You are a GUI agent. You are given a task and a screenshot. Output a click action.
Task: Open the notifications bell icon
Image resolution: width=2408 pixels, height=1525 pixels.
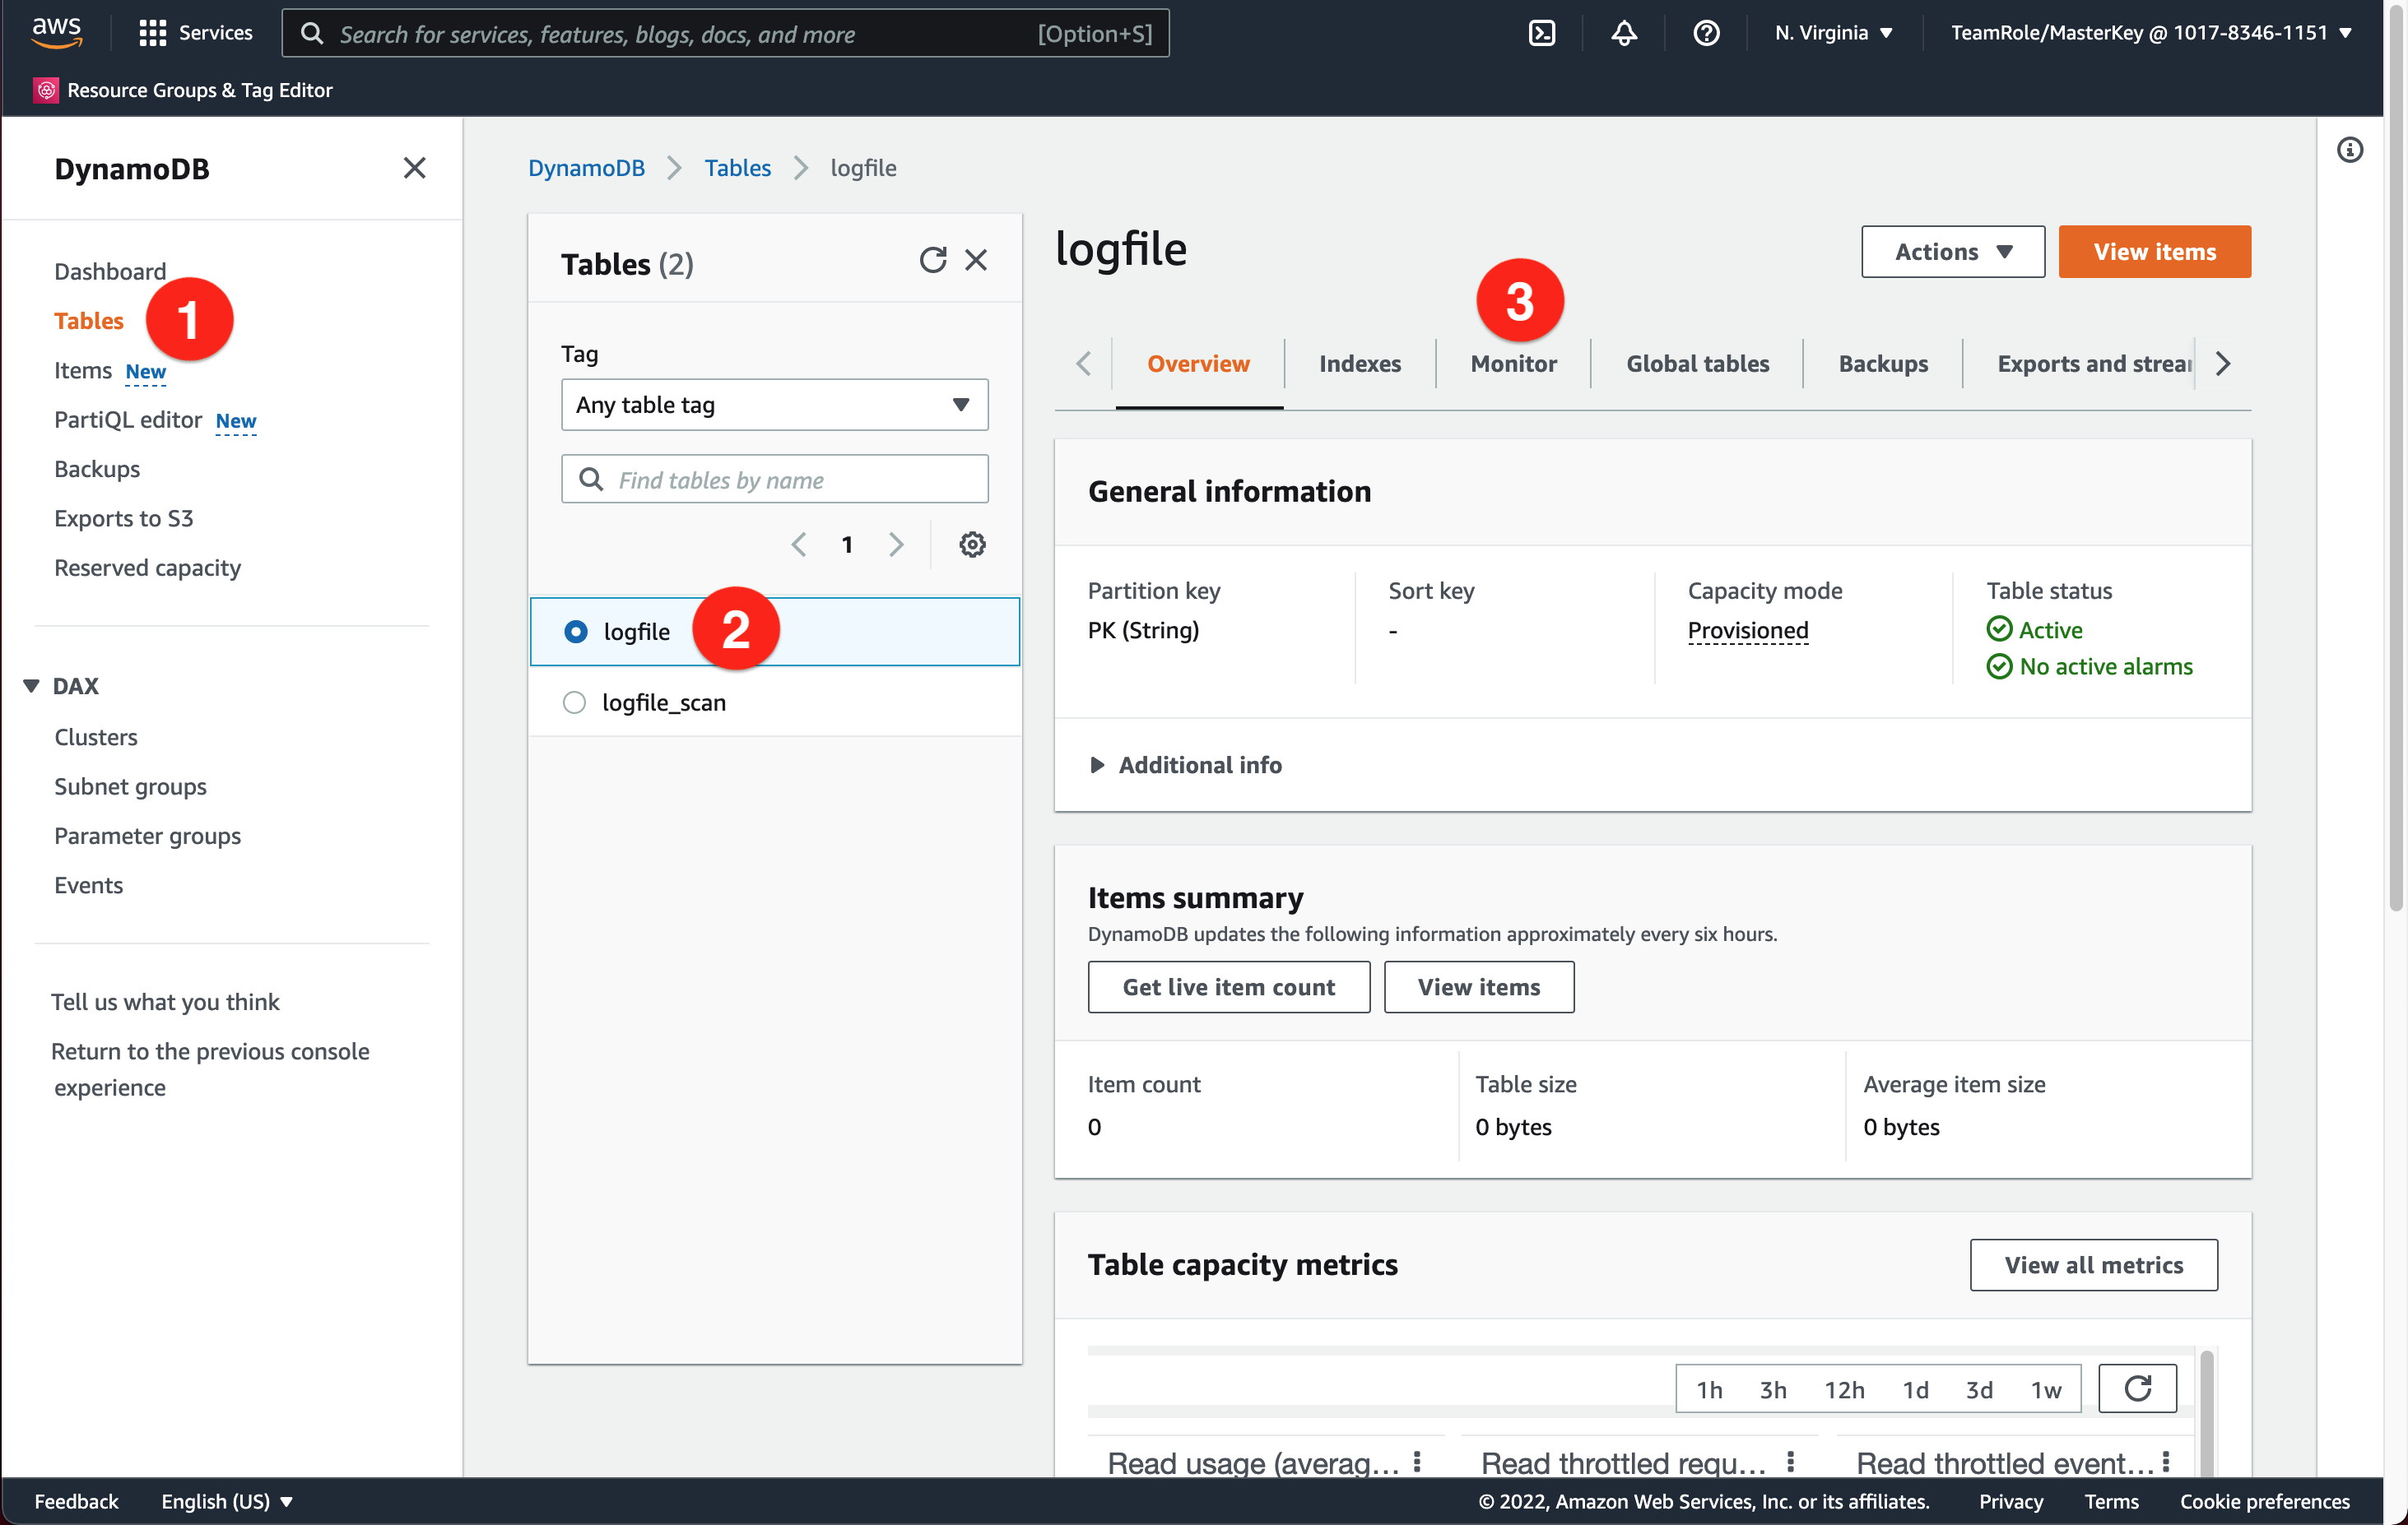point(1624,33)
